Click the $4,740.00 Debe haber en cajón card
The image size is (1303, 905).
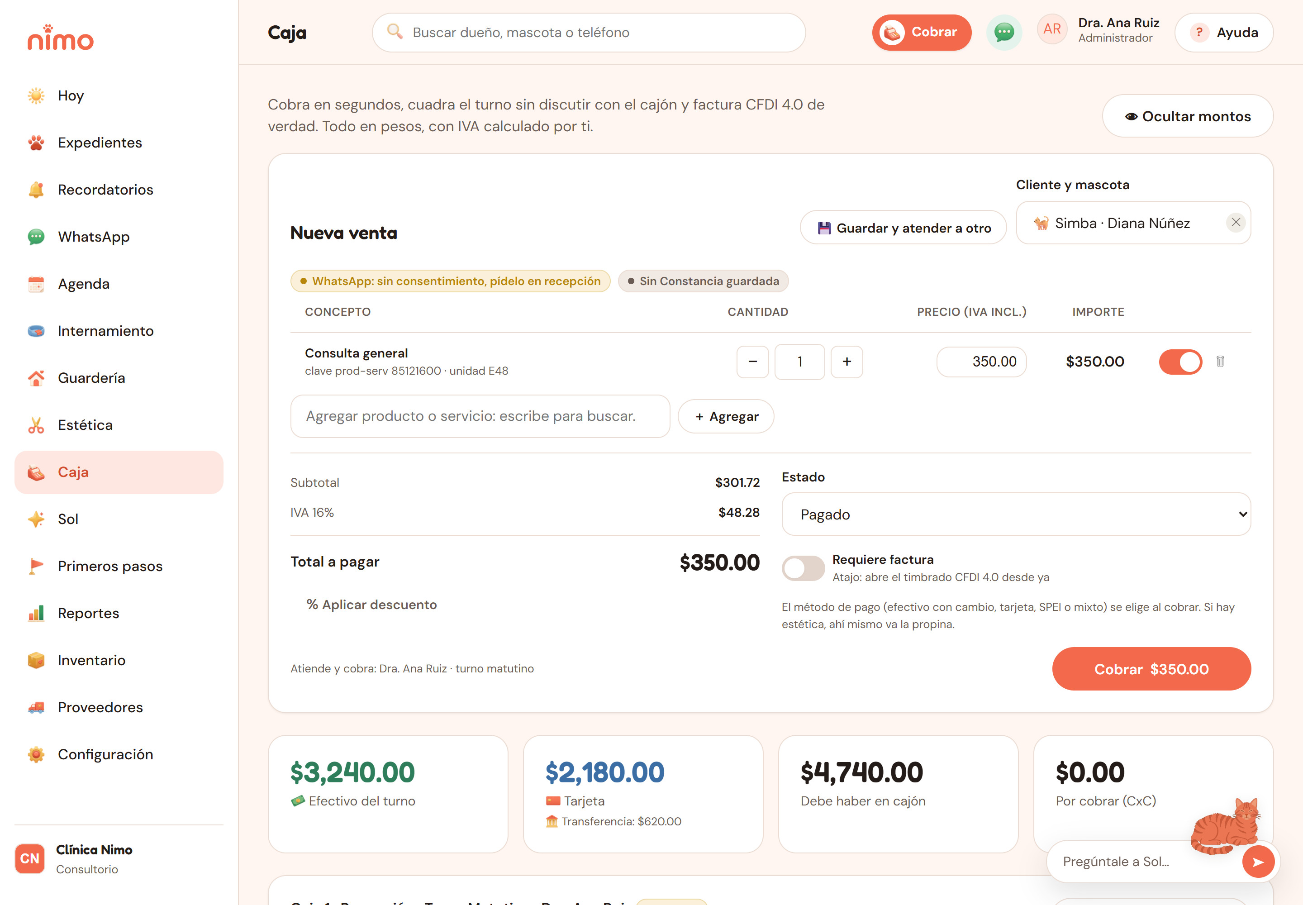[899, 795]
